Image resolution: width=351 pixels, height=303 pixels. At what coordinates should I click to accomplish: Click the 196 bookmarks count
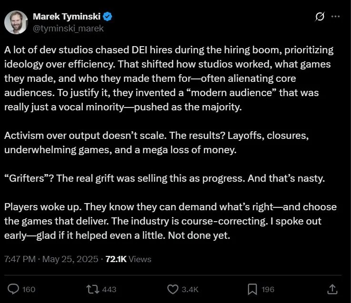(x=268, y=289)
